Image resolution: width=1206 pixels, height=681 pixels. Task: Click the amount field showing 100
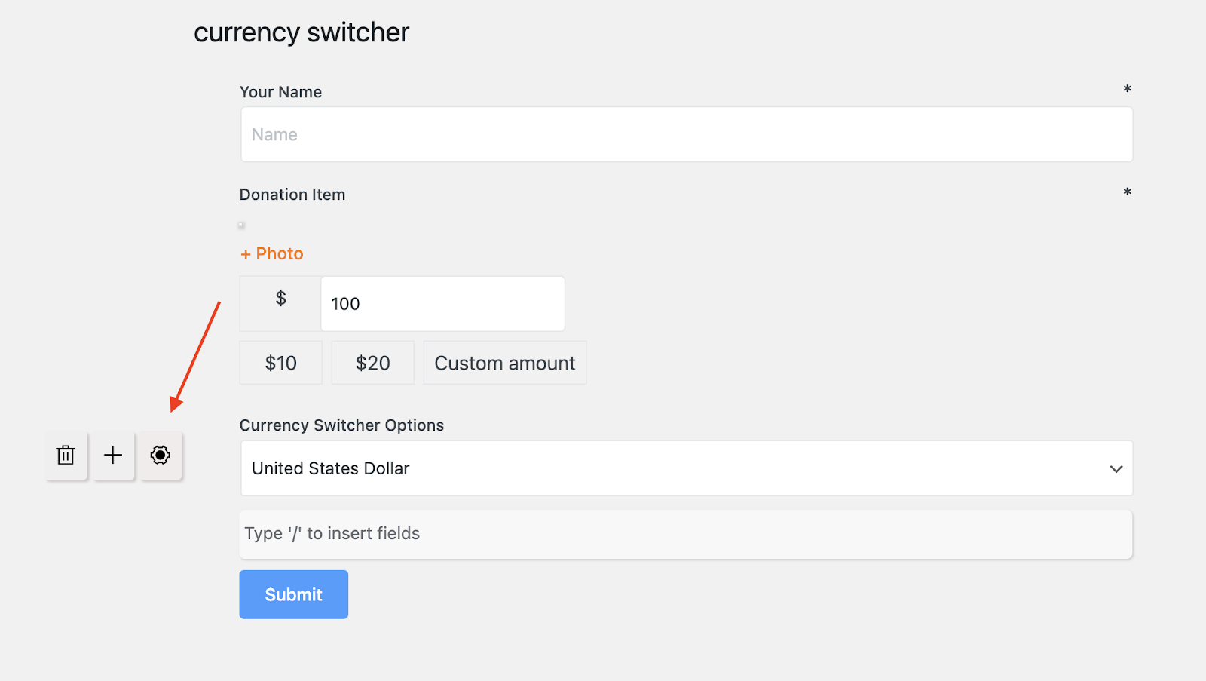click(442, 303)
